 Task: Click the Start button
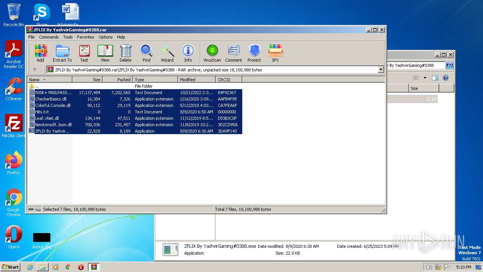coord(10,267)
